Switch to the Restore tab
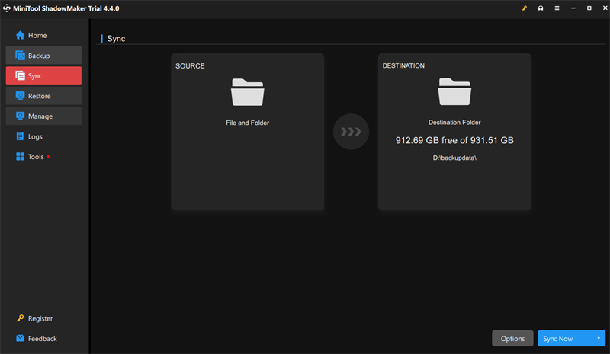610x354 pixels. tap(43, 96)
